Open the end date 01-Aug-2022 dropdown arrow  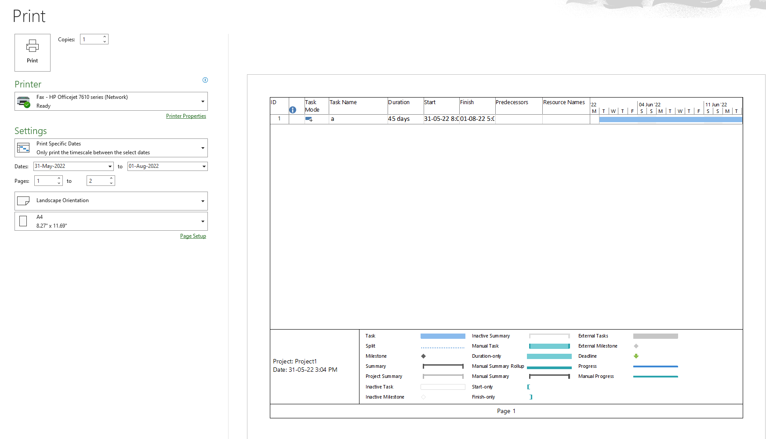pos(204,167)
